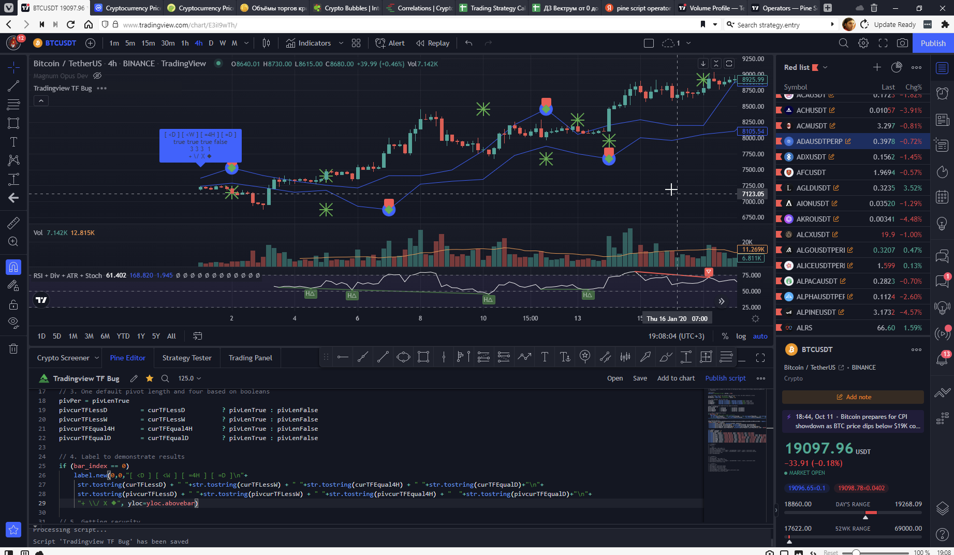Open the Trading Panel tab
This screenshot has width=954, height=555.
coord(251,358)
